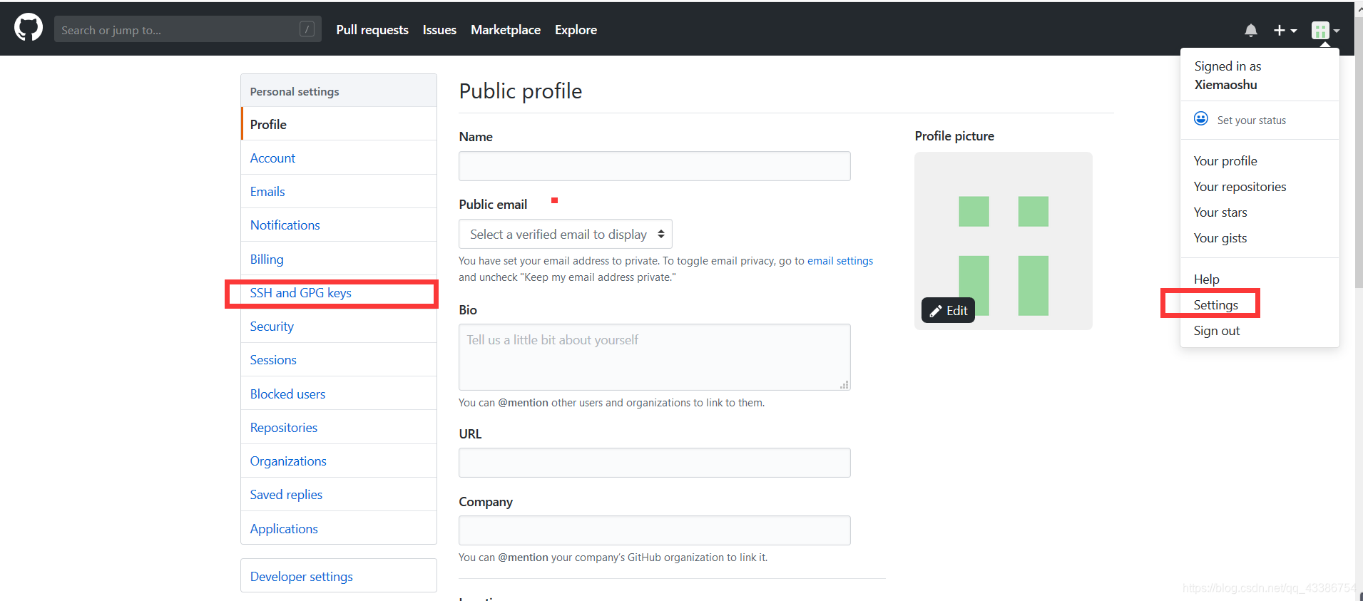Expand the Public email select dropdown

point(566,234)
